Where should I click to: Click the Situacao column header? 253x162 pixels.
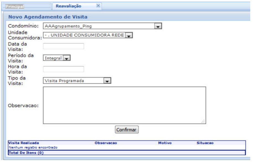pyautogui.click(x=204, y=143)
